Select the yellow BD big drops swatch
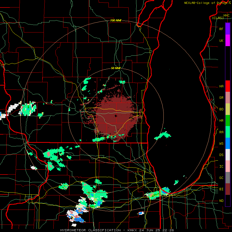The height and width of the screenshot is (232, 232). (x=228, y=109)
